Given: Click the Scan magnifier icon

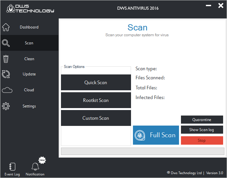Looking at the screenshot, I should (6, 43).
